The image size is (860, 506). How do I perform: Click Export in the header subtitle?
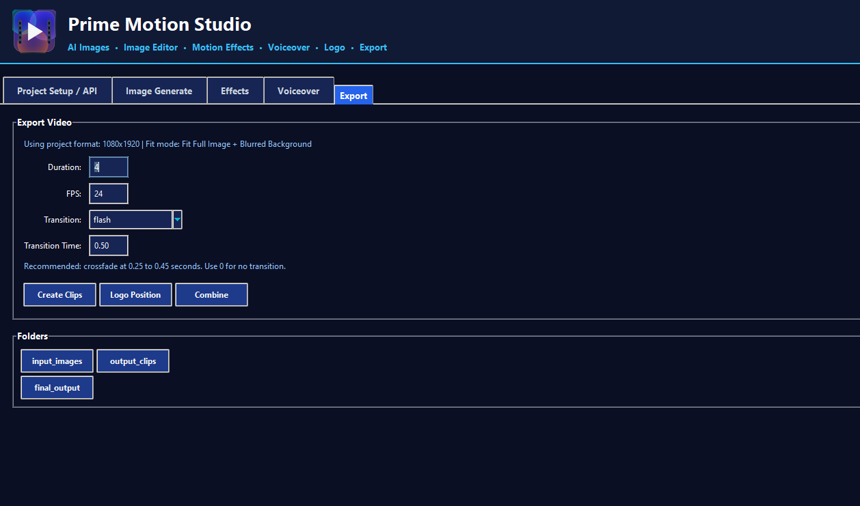click(x=373, y=48)
